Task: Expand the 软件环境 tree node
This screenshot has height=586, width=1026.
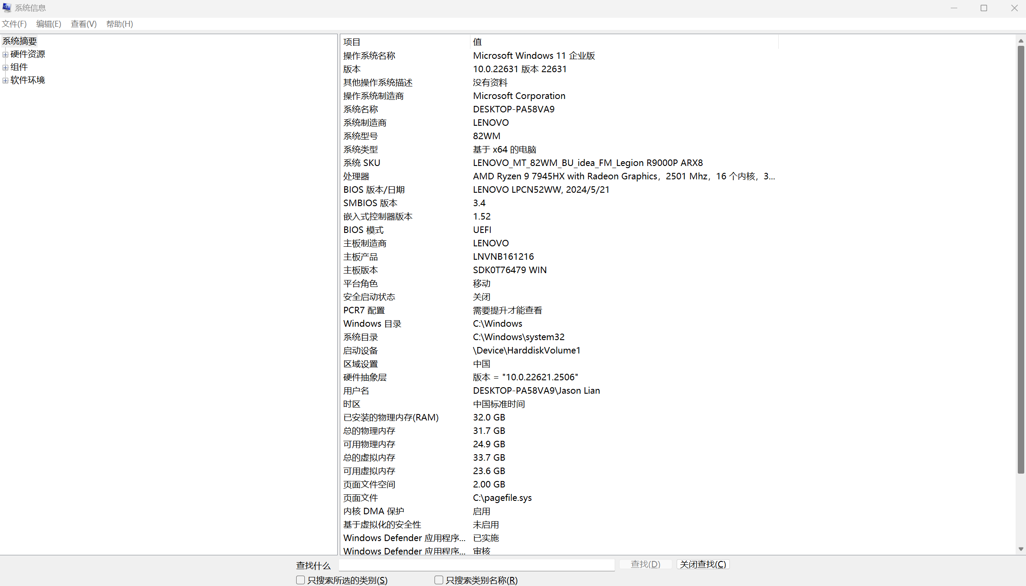Action: pos(5,80)
